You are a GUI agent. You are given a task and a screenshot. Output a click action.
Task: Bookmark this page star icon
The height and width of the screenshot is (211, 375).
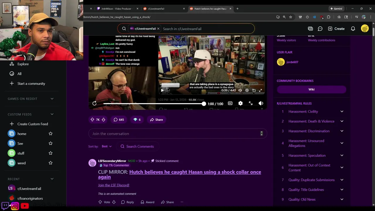(291, 17)
